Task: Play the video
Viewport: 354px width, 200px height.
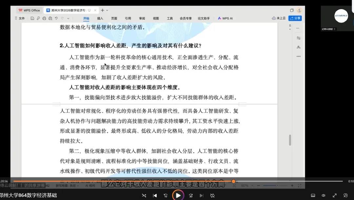Action: click(178, 195)
